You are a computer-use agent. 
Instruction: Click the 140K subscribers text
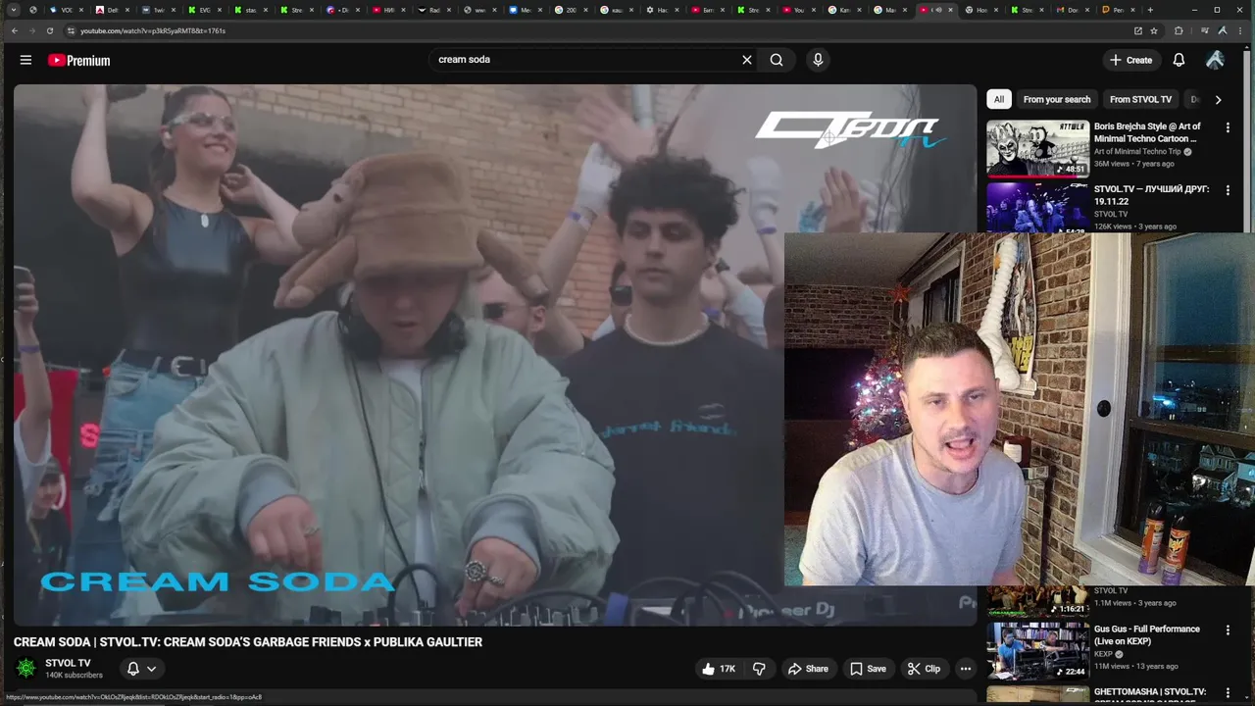click(74, 676)
